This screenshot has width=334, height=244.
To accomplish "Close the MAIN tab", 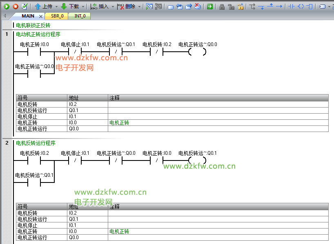I will coord(41,16).
